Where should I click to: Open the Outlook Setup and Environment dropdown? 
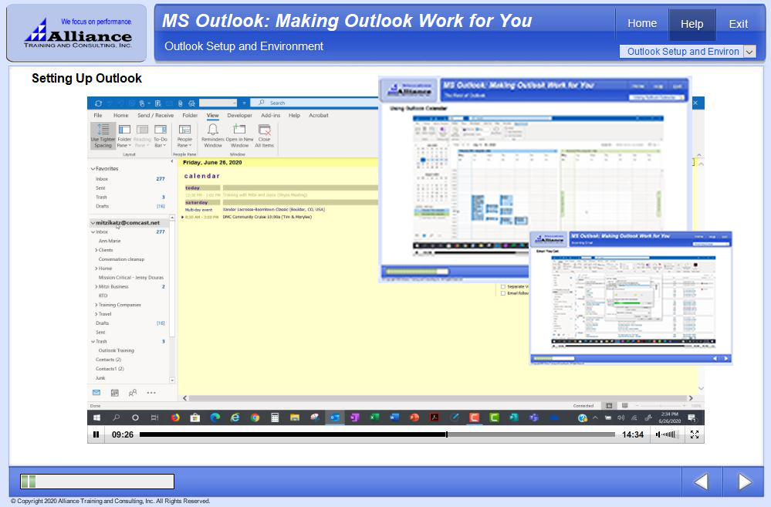click(x=749, y=52)
